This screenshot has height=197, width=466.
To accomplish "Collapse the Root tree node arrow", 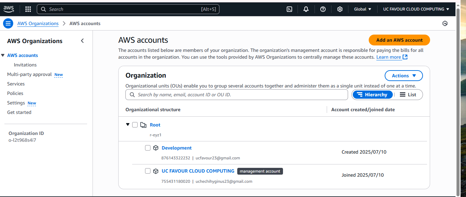I will (x=128, y=124).
